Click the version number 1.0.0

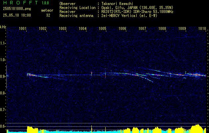[45, 3]
